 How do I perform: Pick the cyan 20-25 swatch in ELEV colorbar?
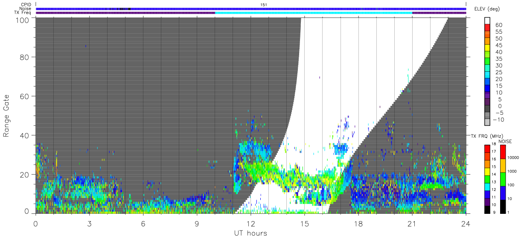pos(487,76)
